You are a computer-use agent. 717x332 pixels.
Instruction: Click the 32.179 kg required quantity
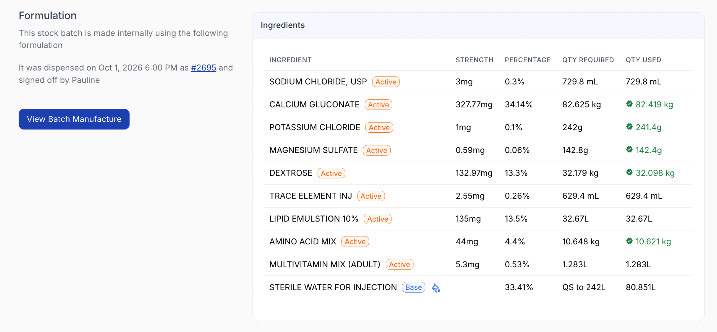580,173
